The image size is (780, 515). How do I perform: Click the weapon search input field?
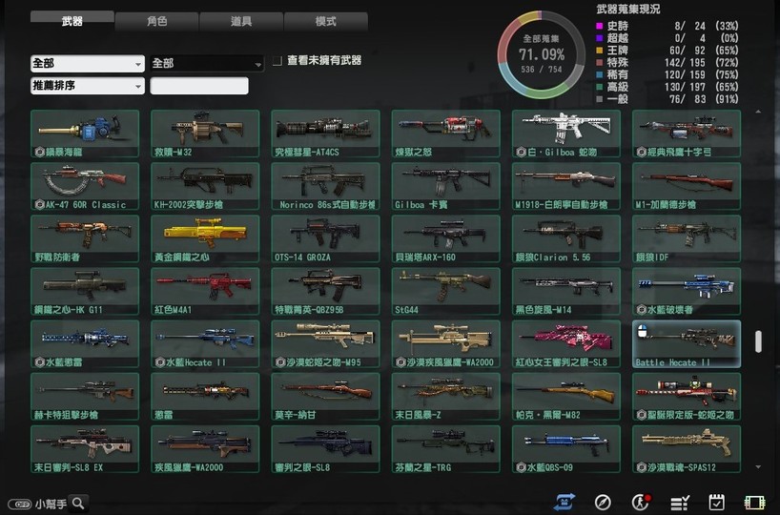pos(199,86)
